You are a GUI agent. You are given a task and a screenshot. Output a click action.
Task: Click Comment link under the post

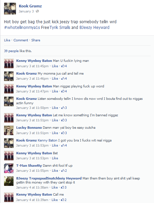click(x=21, y=40)
